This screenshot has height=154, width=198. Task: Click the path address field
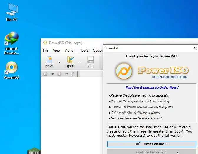point(92,74)
